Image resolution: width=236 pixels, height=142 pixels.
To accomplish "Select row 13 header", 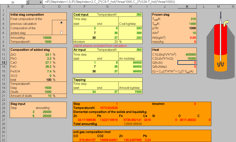I will click(4, 62).
